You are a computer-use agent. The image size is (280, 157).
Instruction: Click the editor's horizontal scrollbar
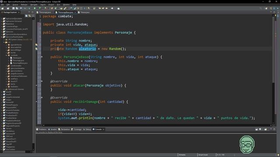tap(157, 125)
